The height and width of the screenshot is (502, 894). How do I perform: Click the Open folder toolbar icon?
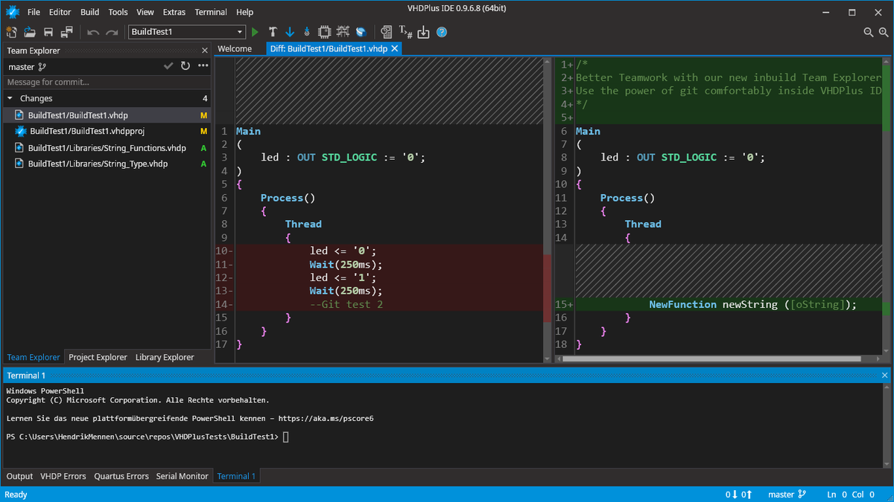pyautogui.click(x=30, y=32)
